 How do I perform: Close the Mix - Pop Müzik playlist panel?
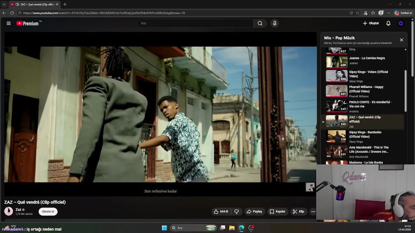coord(401,40)
